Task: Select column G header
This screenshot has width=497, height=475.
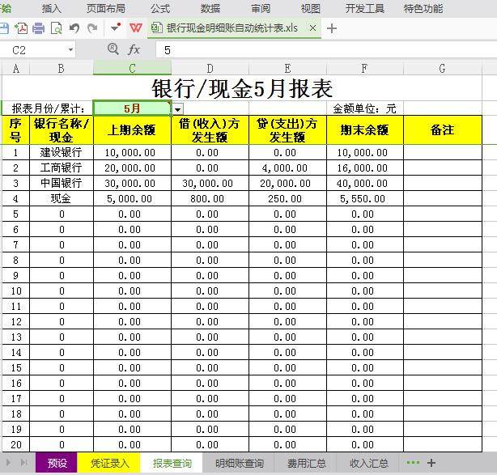Action: coord(443,69)
